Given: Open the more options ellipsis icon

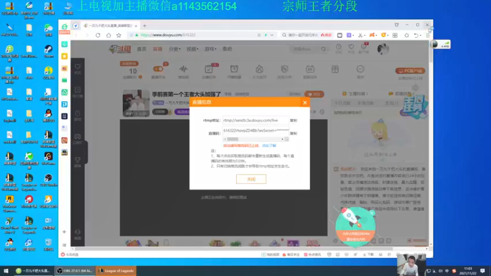Looking at the screenshot, I should coord(360,69).
